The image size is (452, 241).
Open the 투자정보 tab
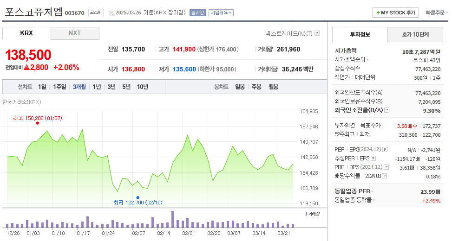[360, 34]
